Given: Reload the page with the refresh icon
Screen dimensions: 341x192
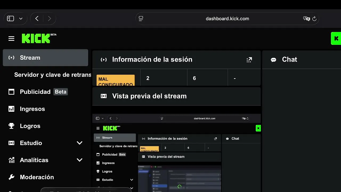Looking at the screenshot, I should click(x=314, y=18).
